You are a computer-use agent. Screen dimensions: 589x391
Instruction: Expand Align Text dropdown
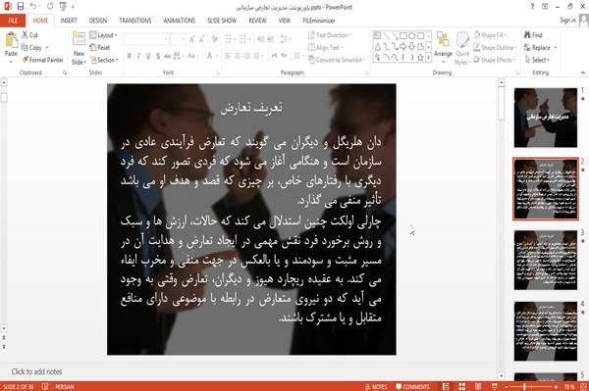pos(325,48)
